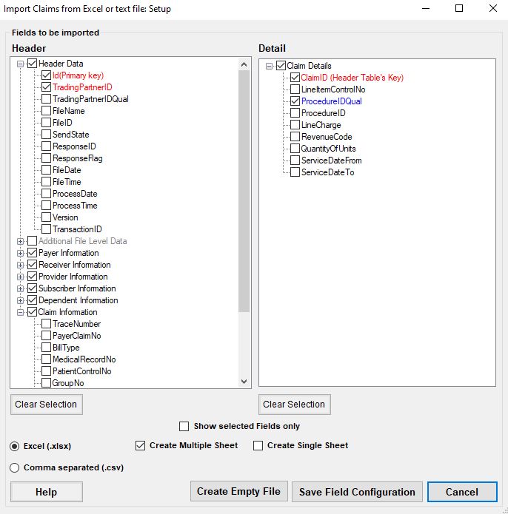This screenshot has width=508, height=514.
Task: Expand Additional File Level Data node
Action: [20, 242]
